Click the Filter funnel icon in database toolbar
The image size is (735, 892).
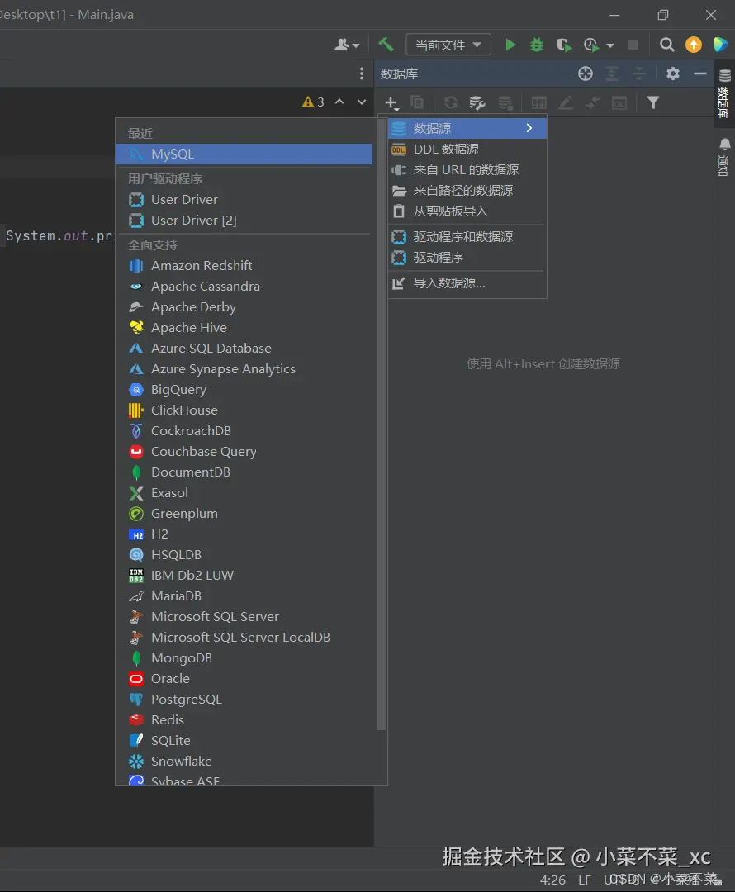653,102
